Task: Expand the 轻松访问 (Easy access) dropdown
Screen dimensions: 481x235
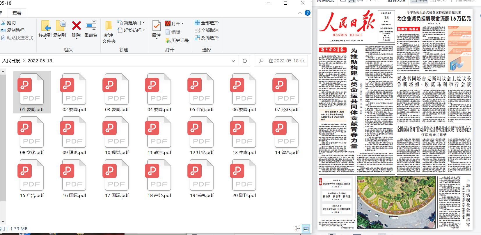Action: 144,30
